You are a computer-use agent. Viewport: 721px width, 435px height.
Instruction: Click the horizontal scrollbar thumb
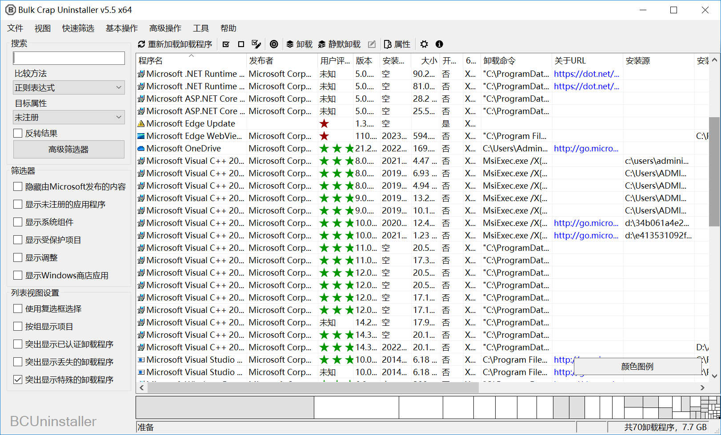click(x=313, y=388)
